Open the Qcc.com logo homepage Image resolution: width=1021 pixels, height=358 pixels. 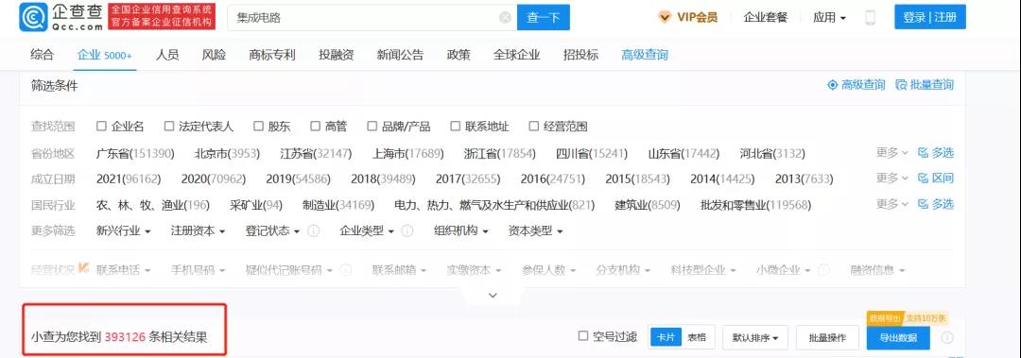point(61,16)
